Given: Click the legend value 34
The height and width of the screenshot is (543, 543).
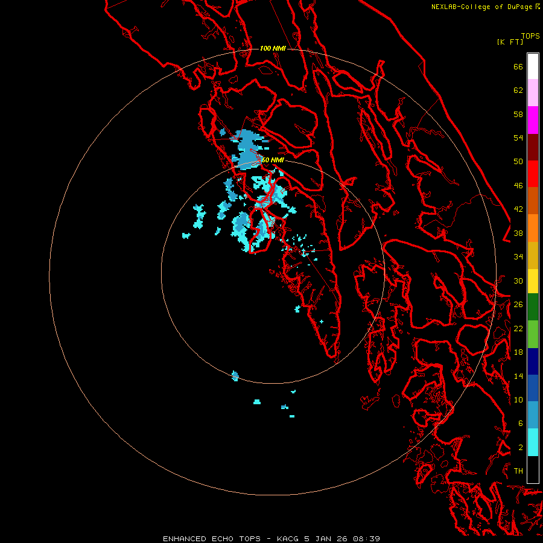Looking at the screenshot, I should [x=518, y=257].
